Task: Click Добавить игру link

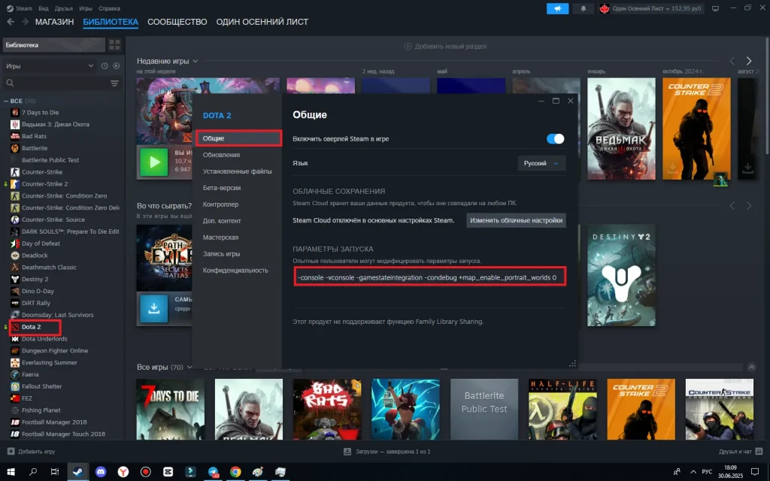Action: point(36,451)
